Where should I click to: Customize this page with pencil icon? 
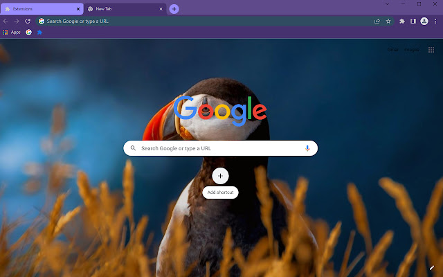[x=432, y=268]
